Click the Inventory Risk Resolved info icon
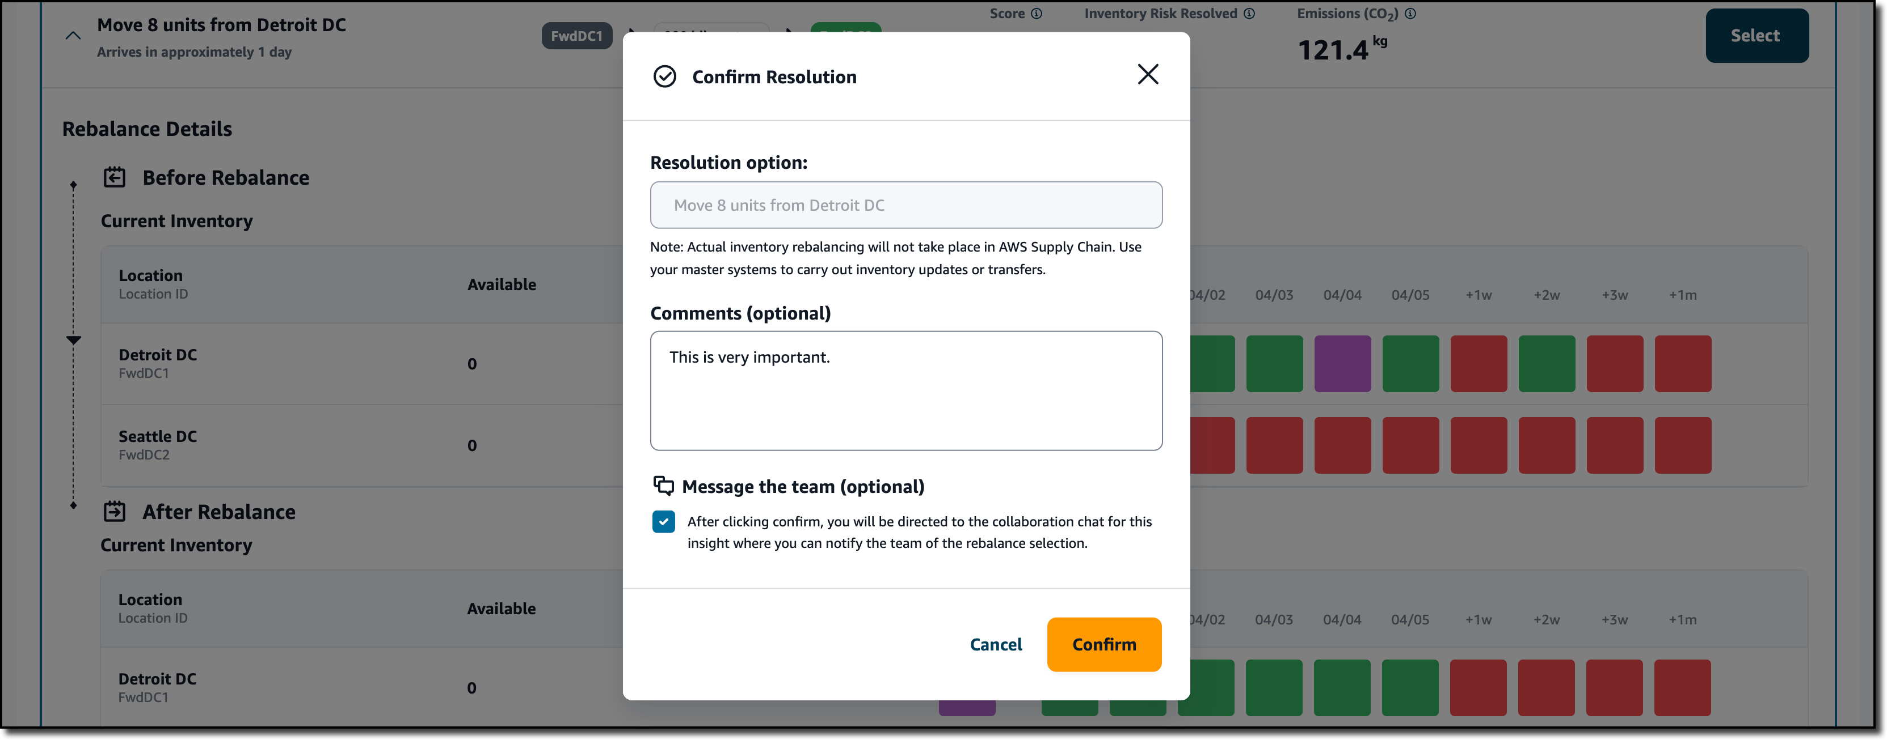The width and height of the screenshot is (1887, 740). (x=1249, y=13)
